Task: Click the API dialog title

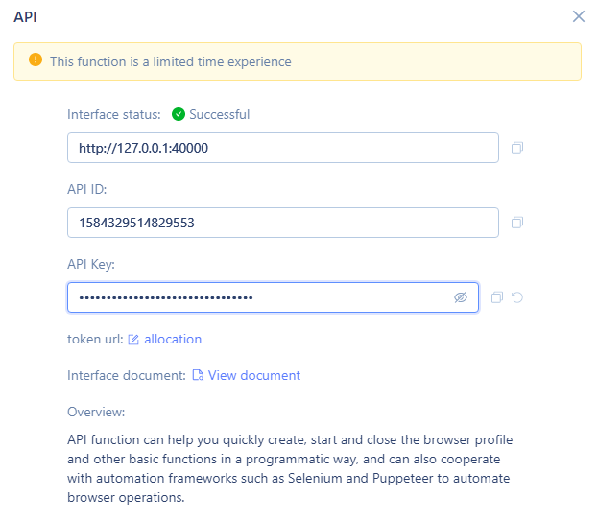Action: [25, 17]
